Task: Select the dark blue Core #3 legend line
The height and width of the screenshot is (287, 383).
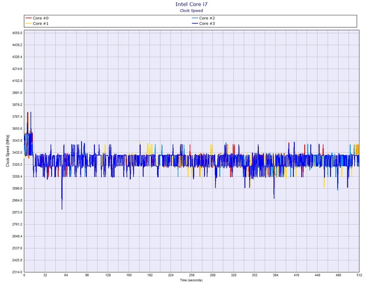Action: (x=195, y=23)
